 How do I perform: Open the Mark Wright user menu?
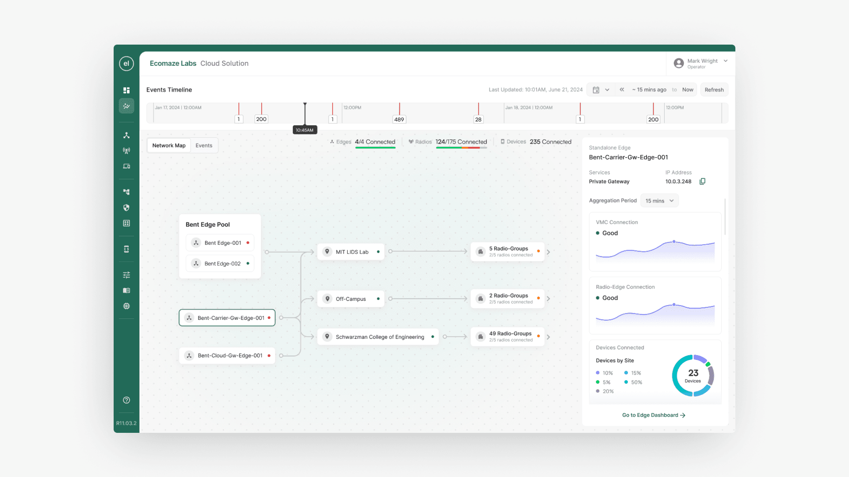[x=701, y=64]
